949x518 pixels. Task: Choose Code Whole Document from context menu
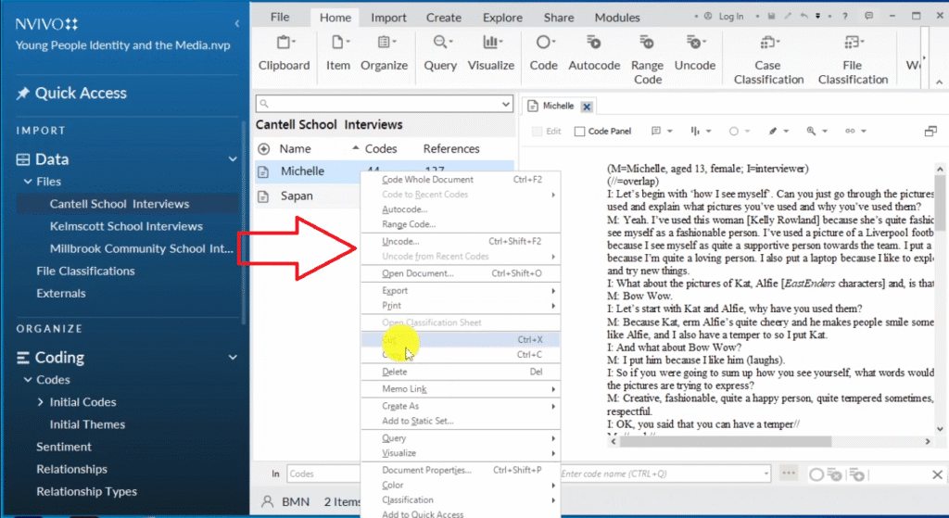point(427,180)
